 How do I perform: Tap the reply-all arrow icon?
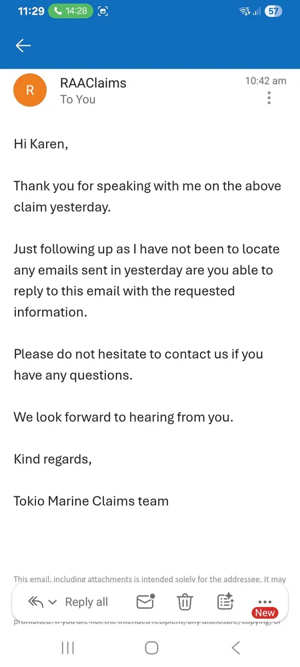coord(36,602)
